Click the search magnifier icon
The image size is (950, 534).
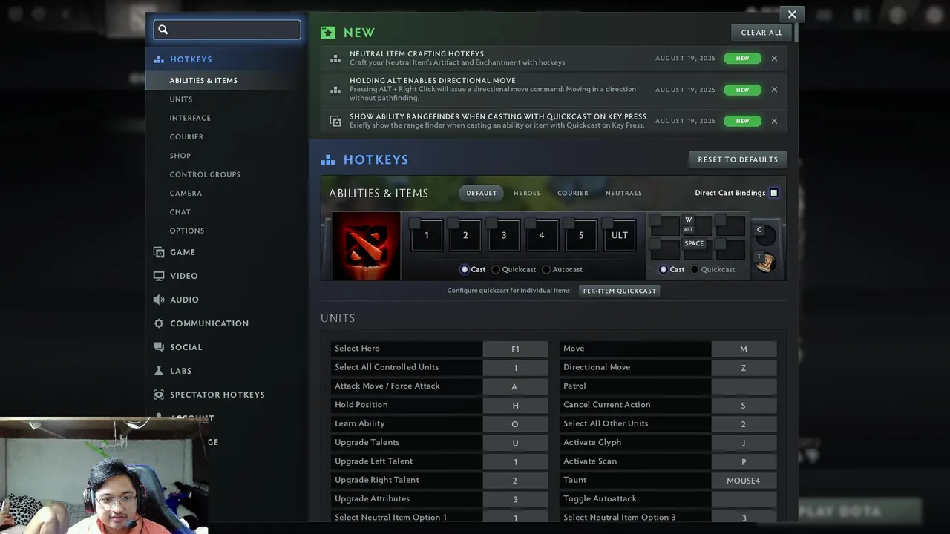point(163,30)
